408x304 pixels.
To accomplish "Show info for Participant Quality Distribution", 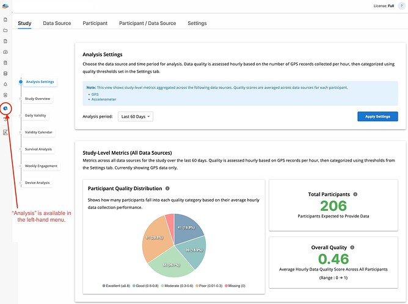I will coord(167,189).
